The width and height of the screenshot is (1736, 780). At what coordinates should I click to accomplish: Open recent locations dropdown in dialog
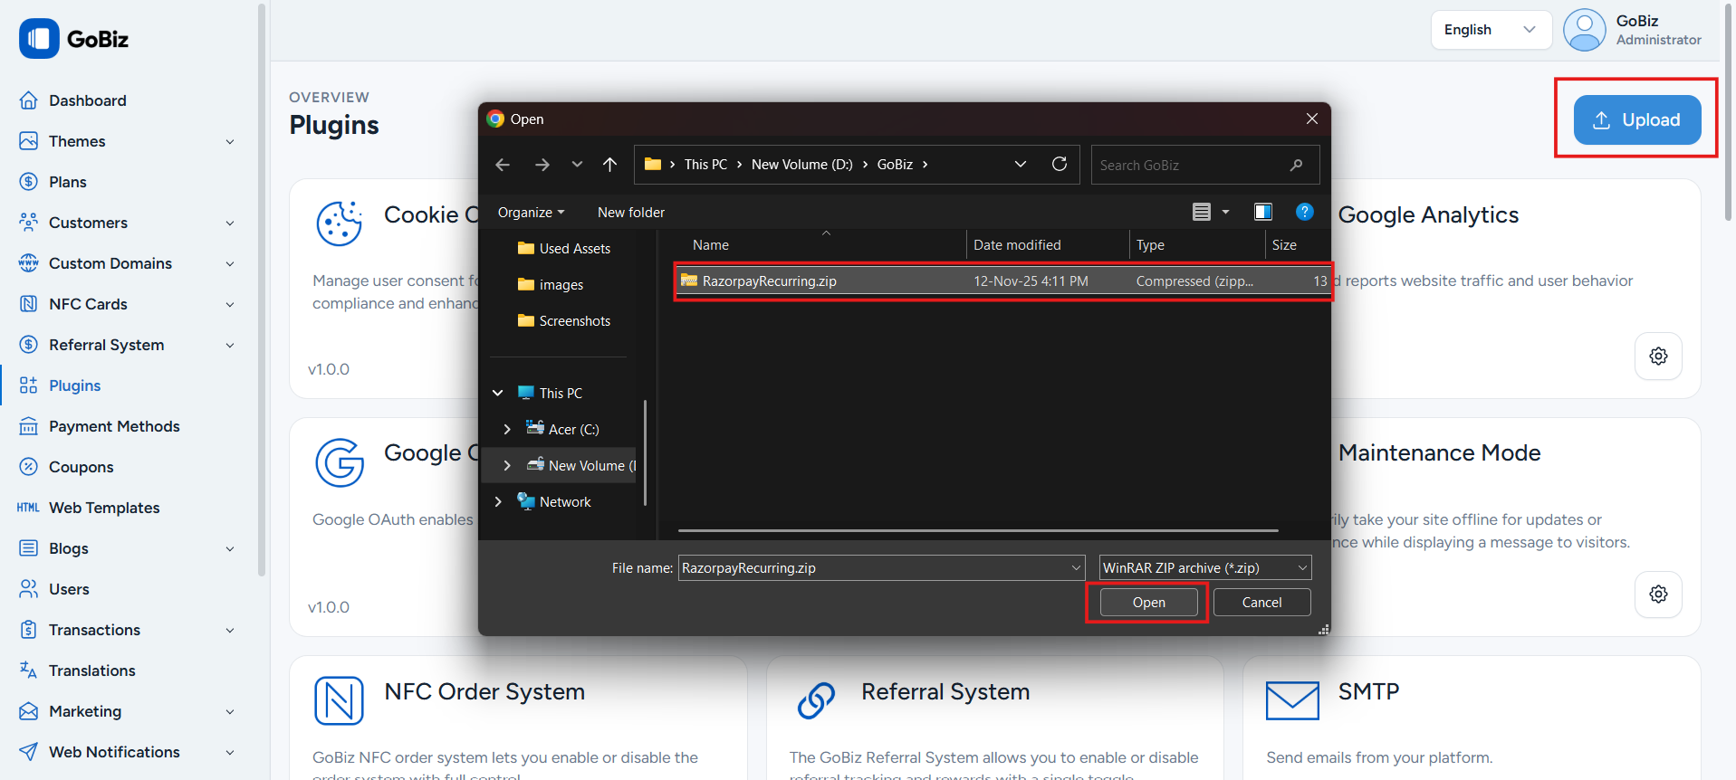pyautogui.click(x=577, y=165)
